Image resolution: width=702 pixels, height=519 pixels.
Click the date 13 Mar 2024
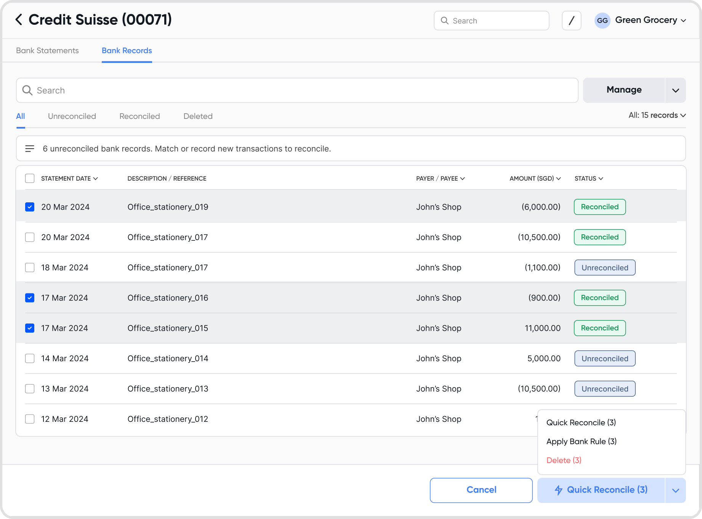pyautogui.click(x=65, y=389)
